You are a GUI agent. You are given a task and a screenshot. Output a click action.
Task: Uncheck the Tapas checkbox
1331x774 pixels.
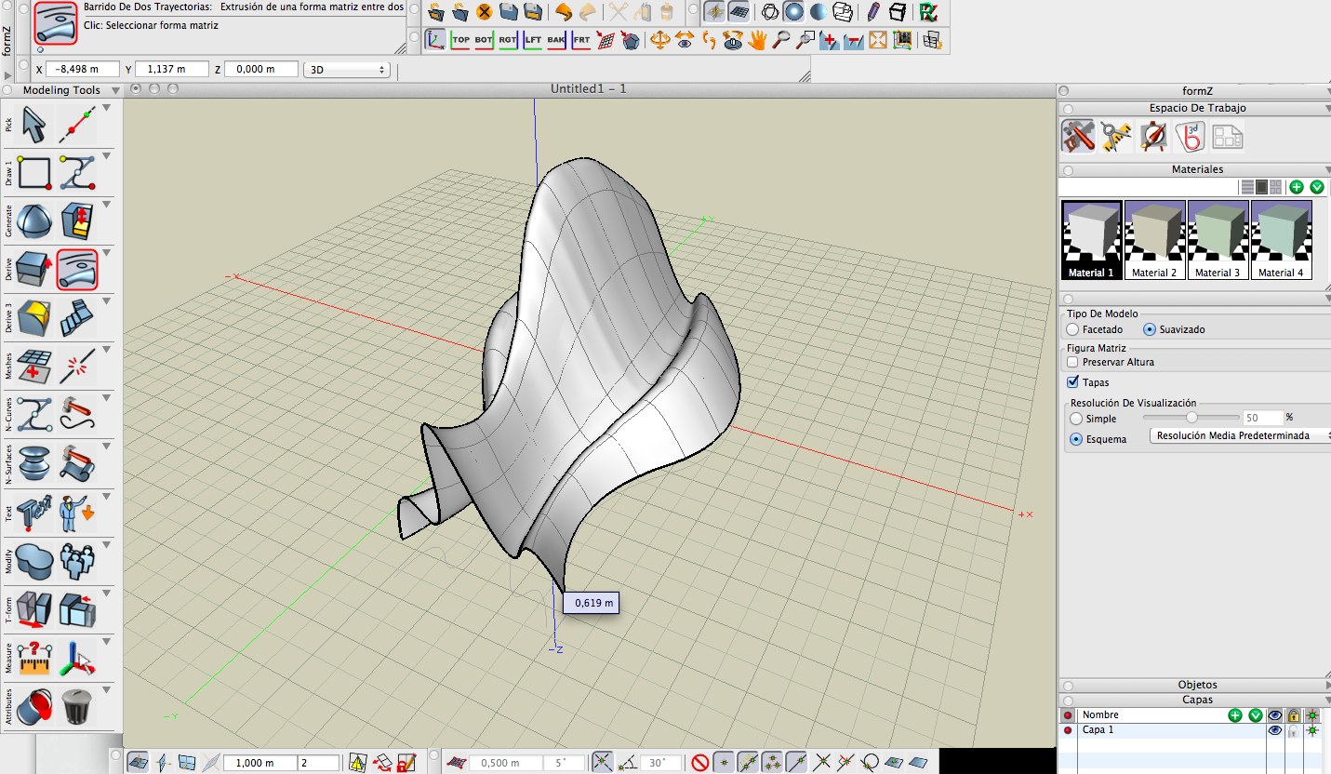[1073, 382]
